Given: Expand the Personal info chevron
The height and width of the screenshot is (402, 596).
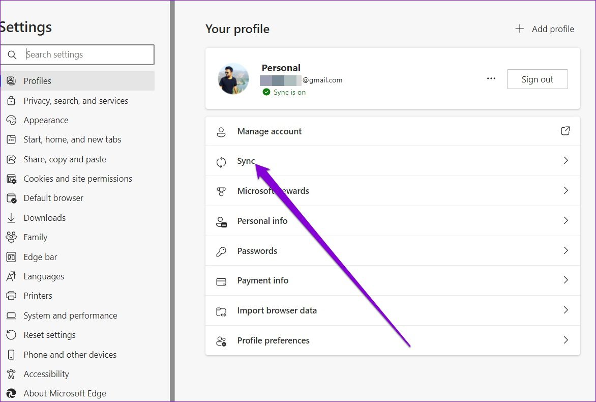Looking at the screenshot, I should [x=565, y=220].
